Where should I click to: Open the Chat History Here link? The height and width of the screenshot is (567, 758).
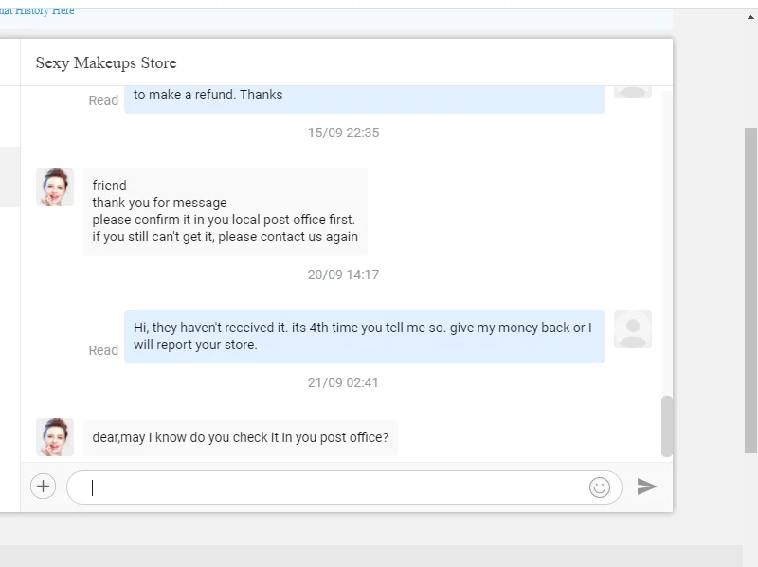(38, 11)
